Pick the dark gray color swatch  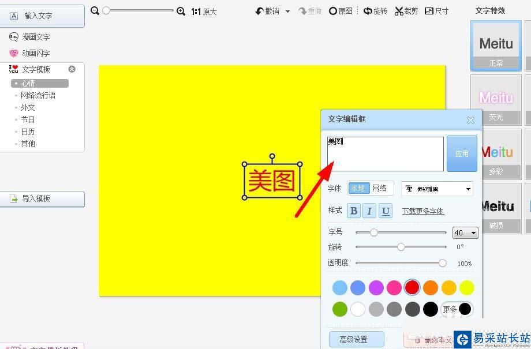[x=412, y=309]
